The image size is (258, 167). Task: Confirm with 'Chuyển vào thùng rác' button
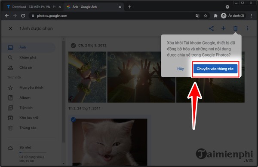click(x=215, y=69)
